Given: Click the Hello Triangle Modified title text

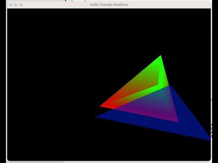Looking at the screenshot, I should [x=109, y=5].
